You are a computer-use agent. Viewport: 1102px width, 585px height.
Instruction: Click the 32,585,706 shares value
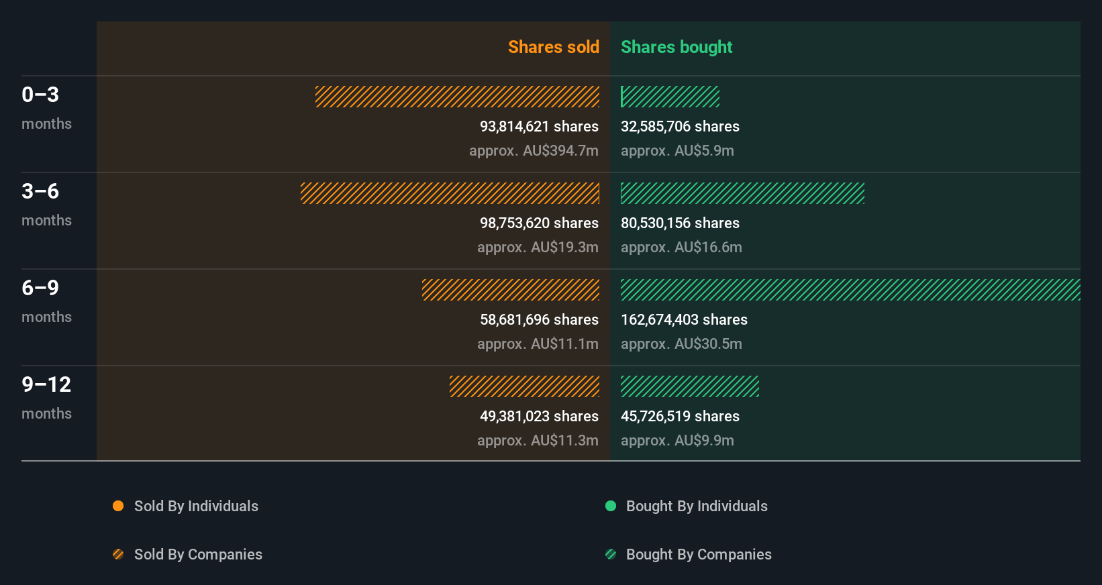[x=680, y=126]
